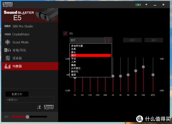
Task: Click the mixer sliders icon
Action: (x=8, y=58)
